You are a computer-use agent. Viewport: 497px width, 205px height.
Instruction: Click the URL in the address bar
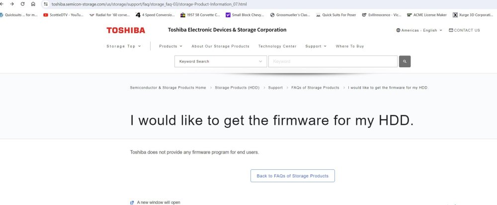pos(149,4)
